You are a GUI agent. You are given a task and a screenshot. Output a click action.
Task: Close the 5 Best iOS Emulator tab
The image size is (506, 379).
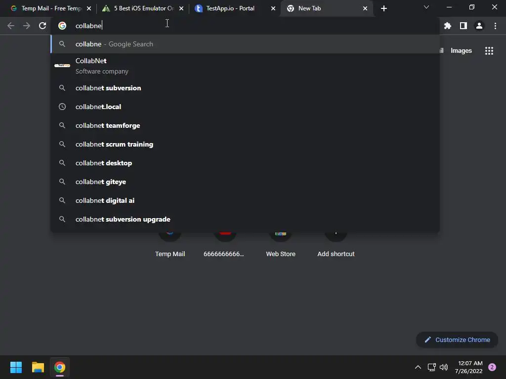coord(181,8)
